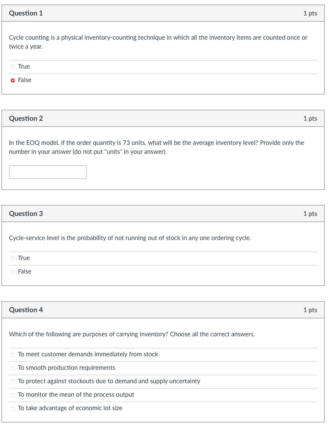Tick 'To smooth production requirements' checkbox
This screenshot has height=425, width=331.
pos(13,368)
